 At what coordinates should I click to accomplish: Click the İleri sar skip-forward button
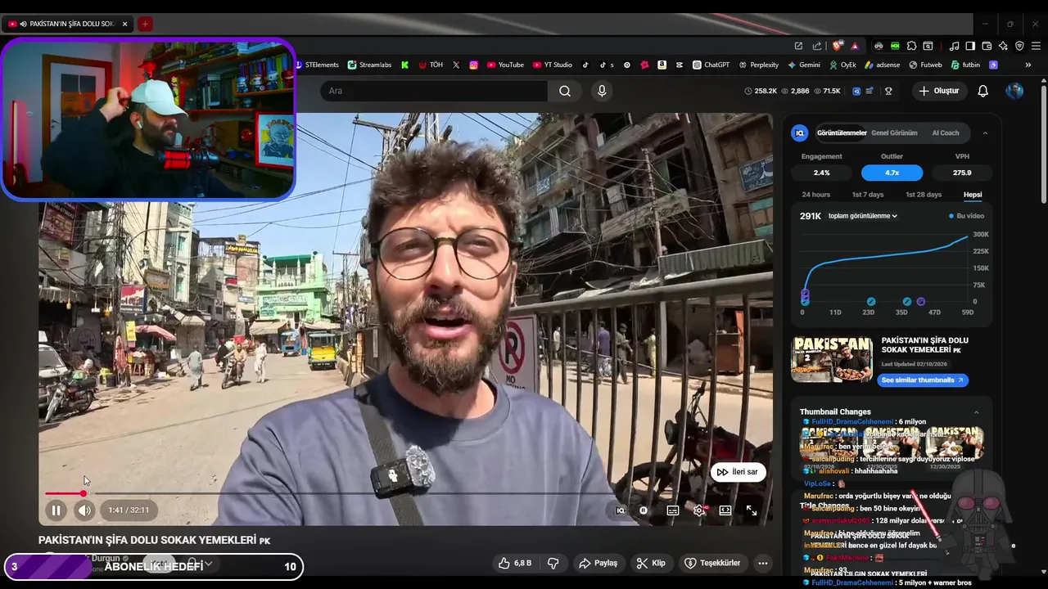[738, 472]
